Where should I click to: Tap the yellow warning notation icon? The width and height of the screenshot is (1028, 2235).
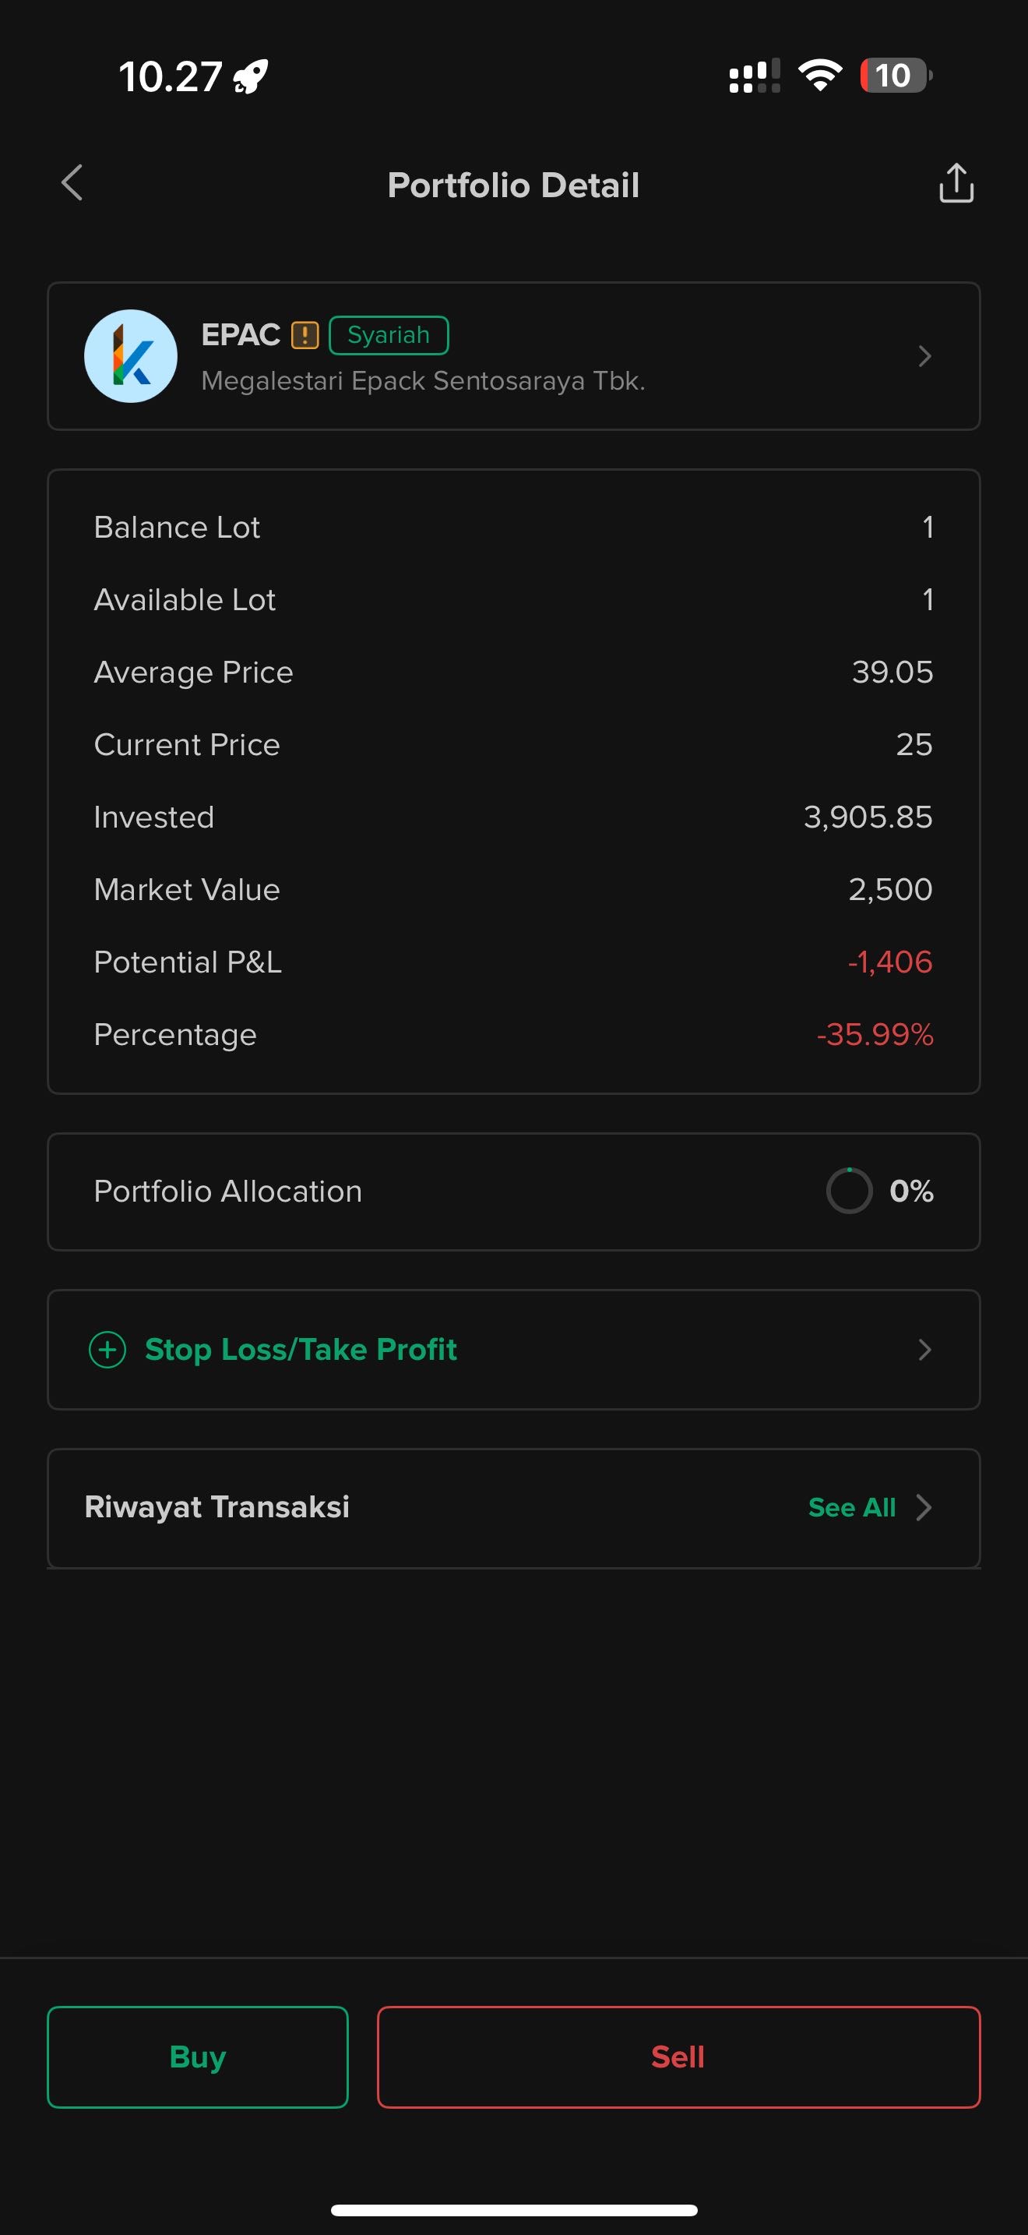(x=305, y=335)
